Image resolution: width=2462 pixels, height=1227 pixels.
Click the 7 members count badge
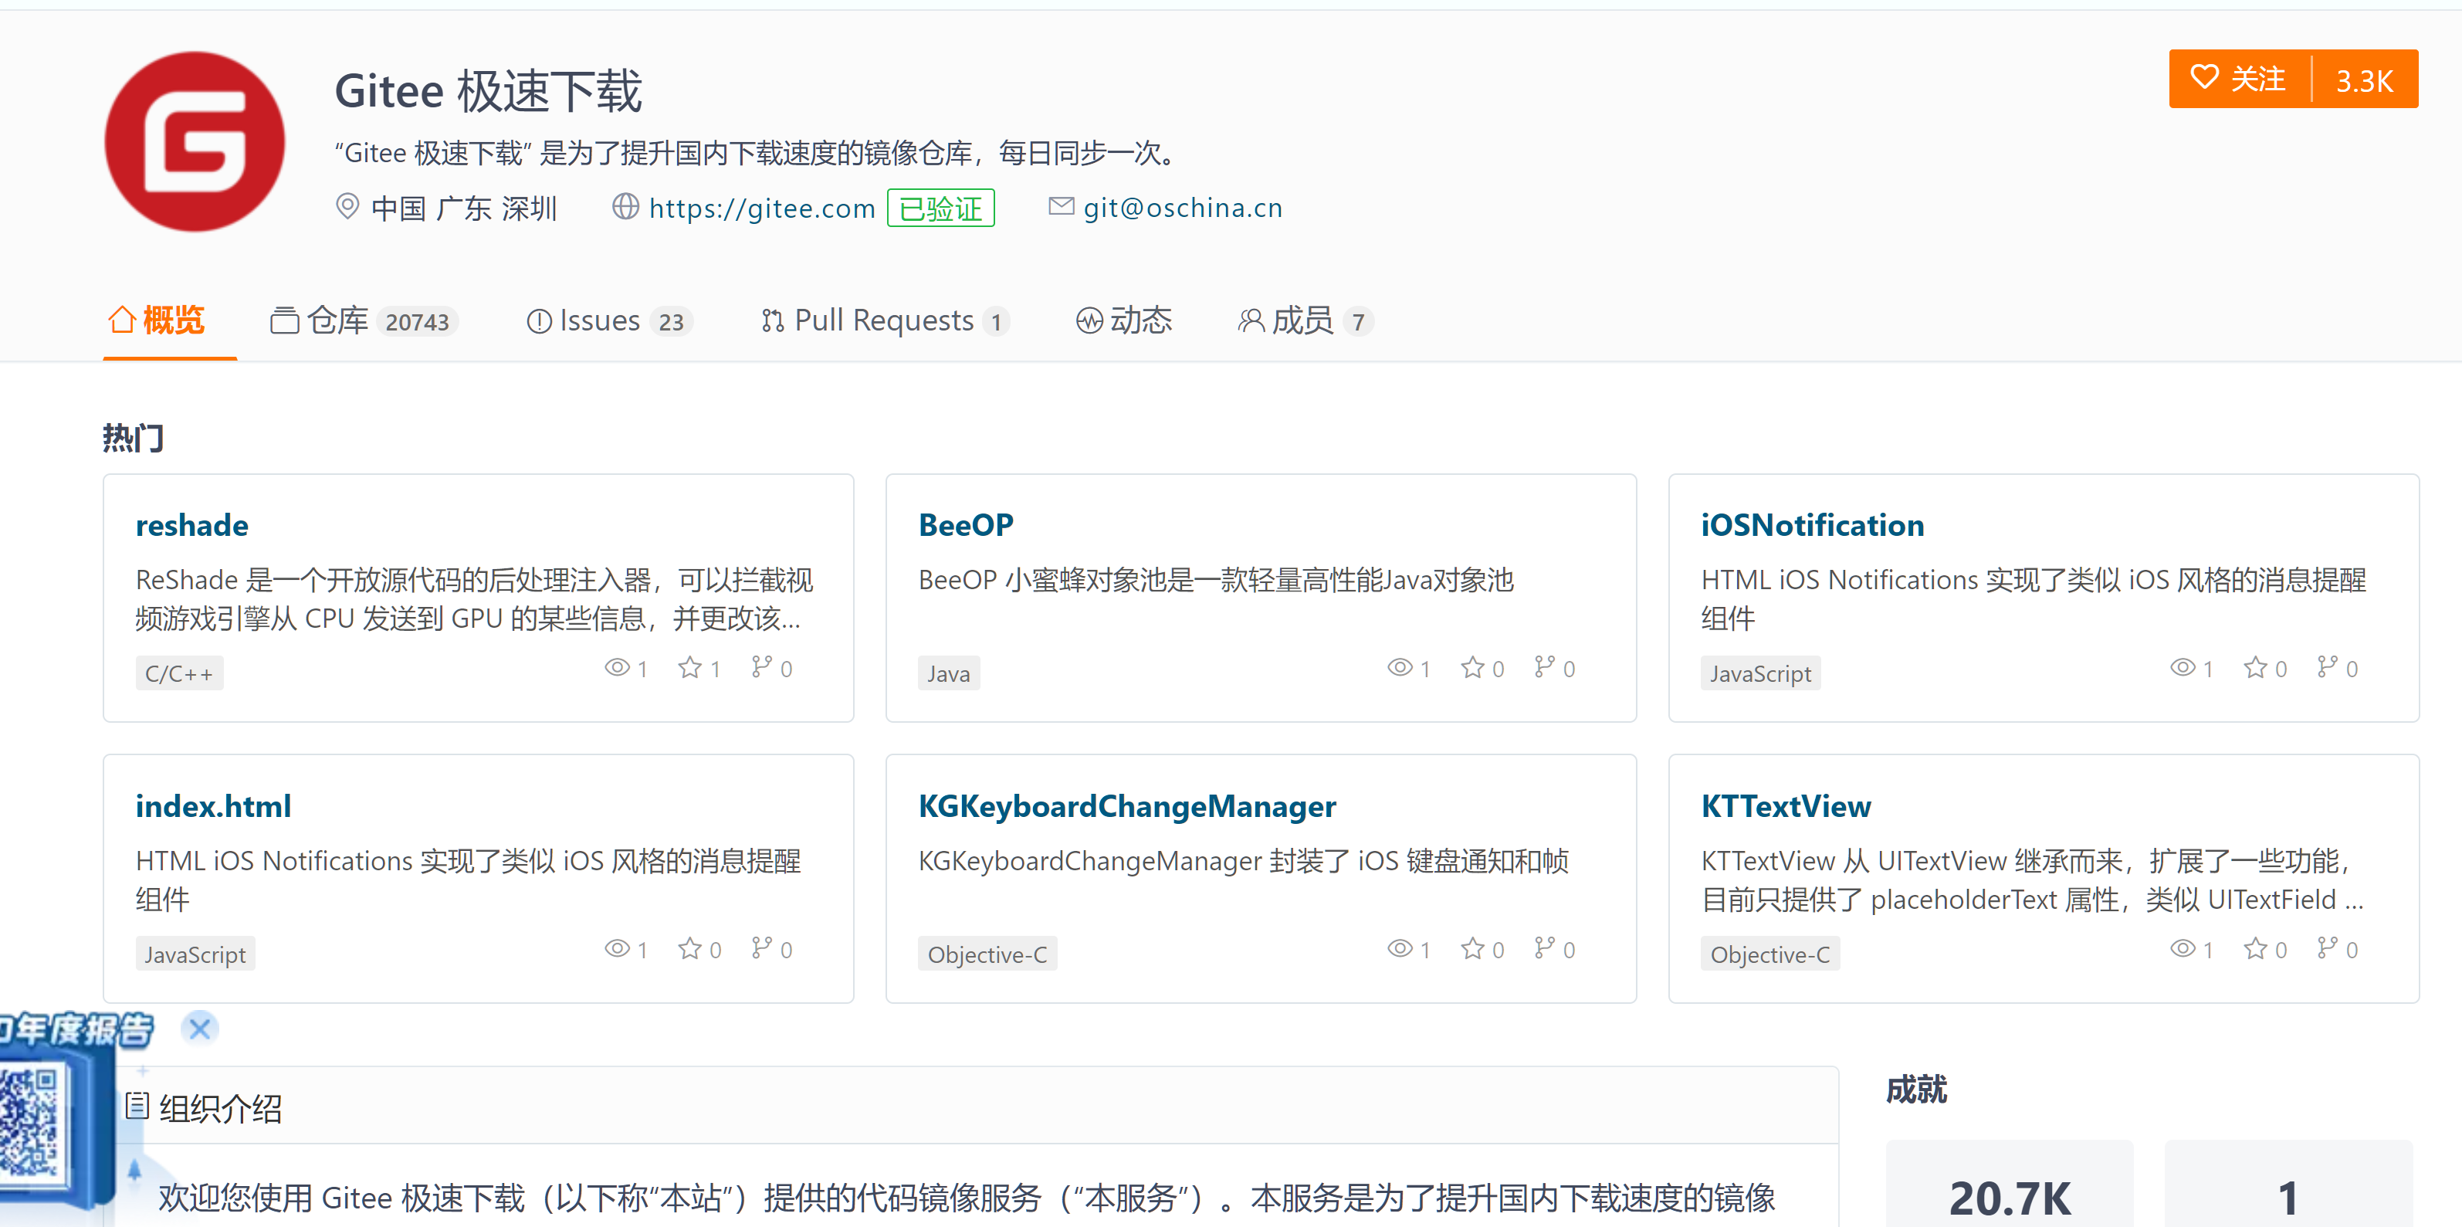(x=1358, y=322)
